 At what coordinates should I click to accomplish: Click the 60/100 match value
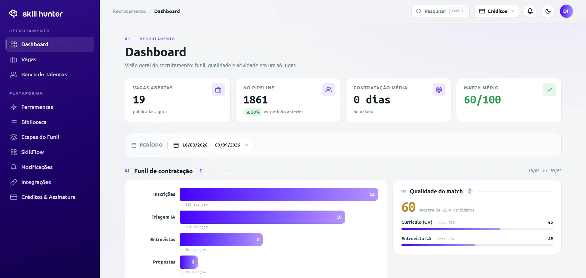[483, 100]
